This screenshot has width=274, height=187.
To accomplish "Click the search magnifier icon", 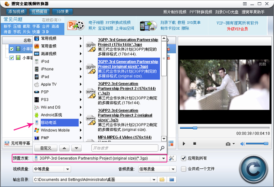I will pos(162,148).
